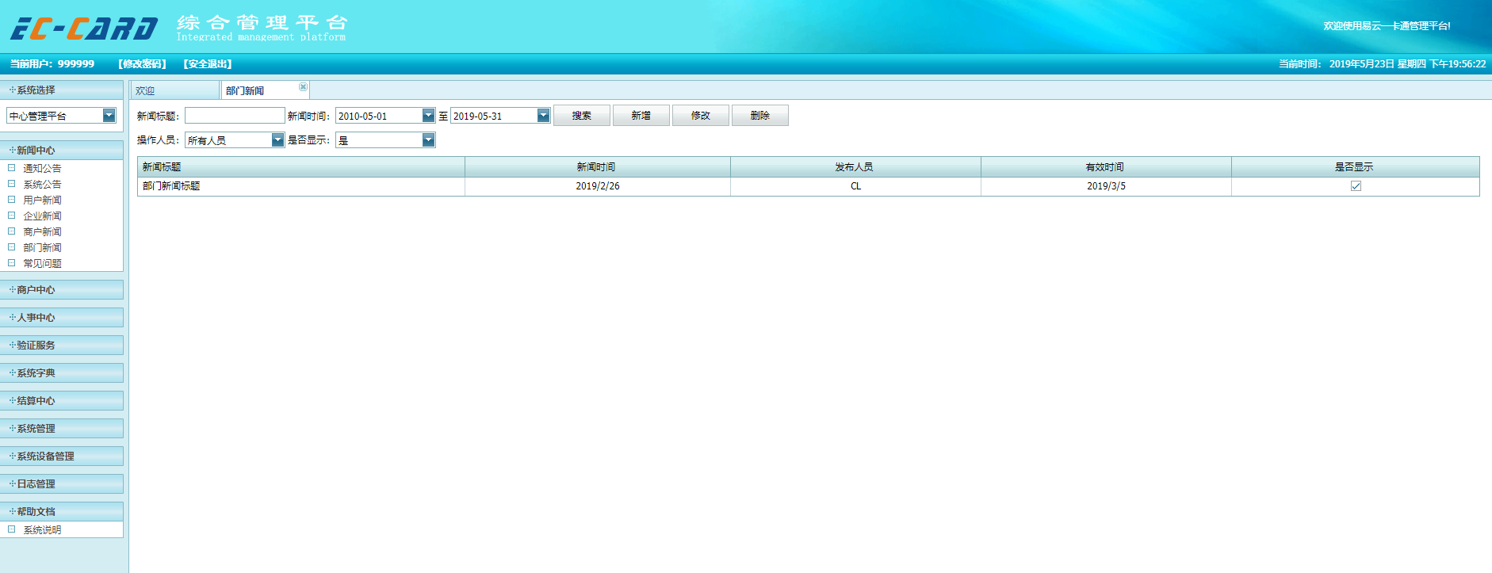
Task: Expand the 验证服务 section
Action: pyautogui.click(x=62, y=345)
